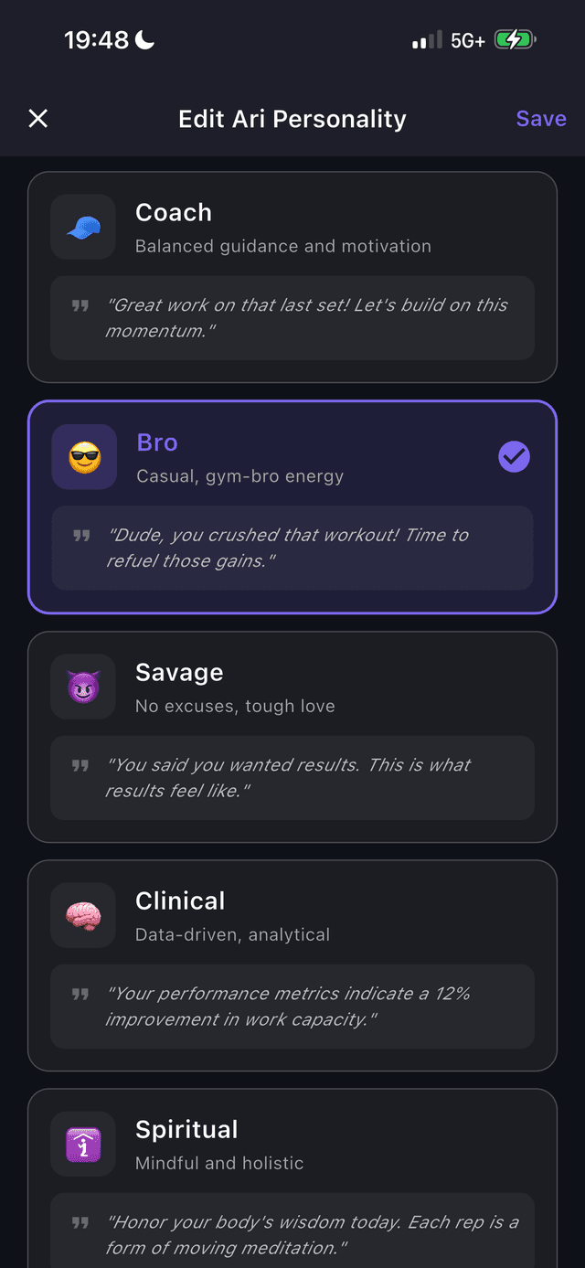Click the blue cap Coach icon

[82, 225]
